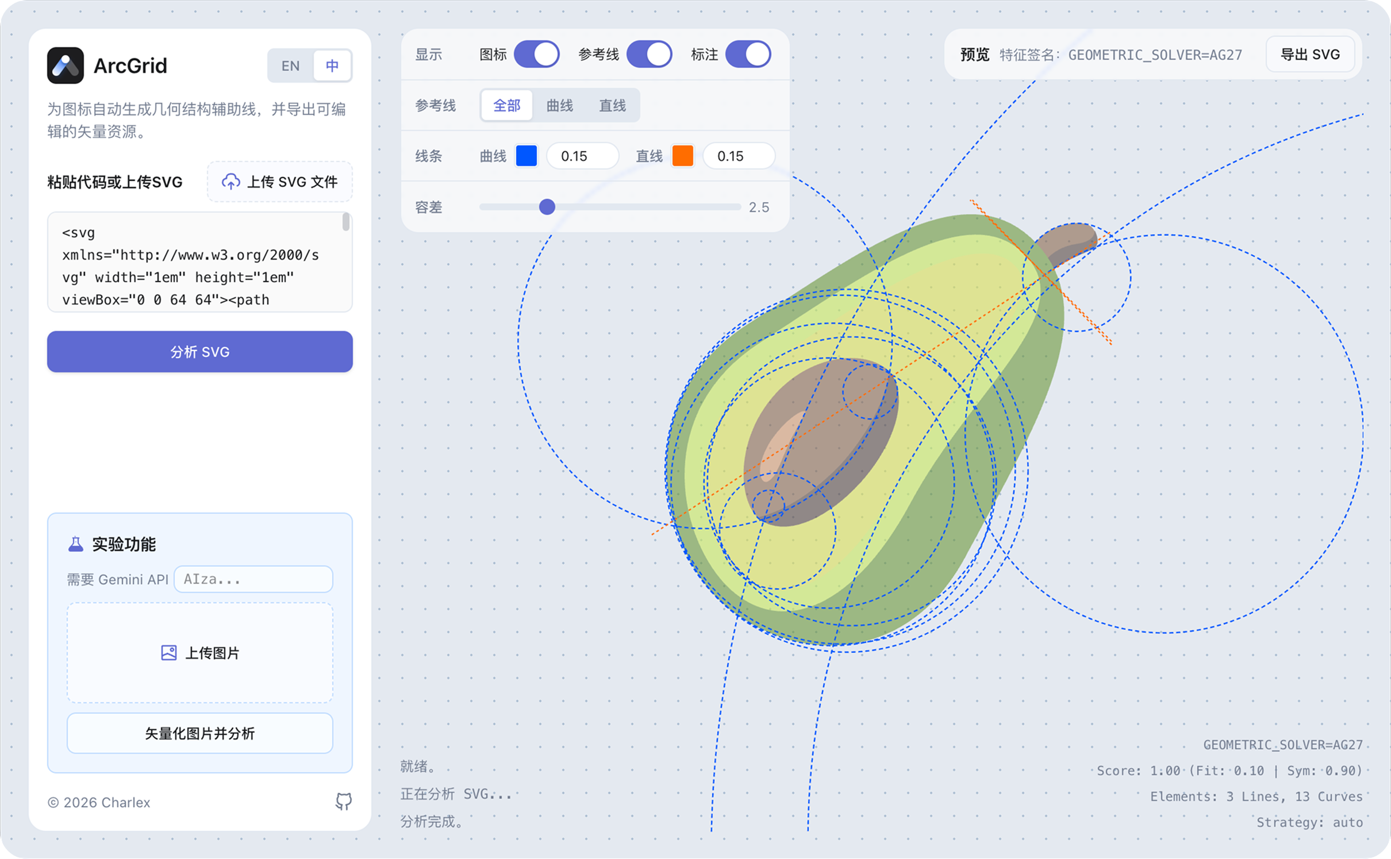Screen dimensions: 1391x859
Task: Select the 全部 reference line tab
Action: pos(507,105)
